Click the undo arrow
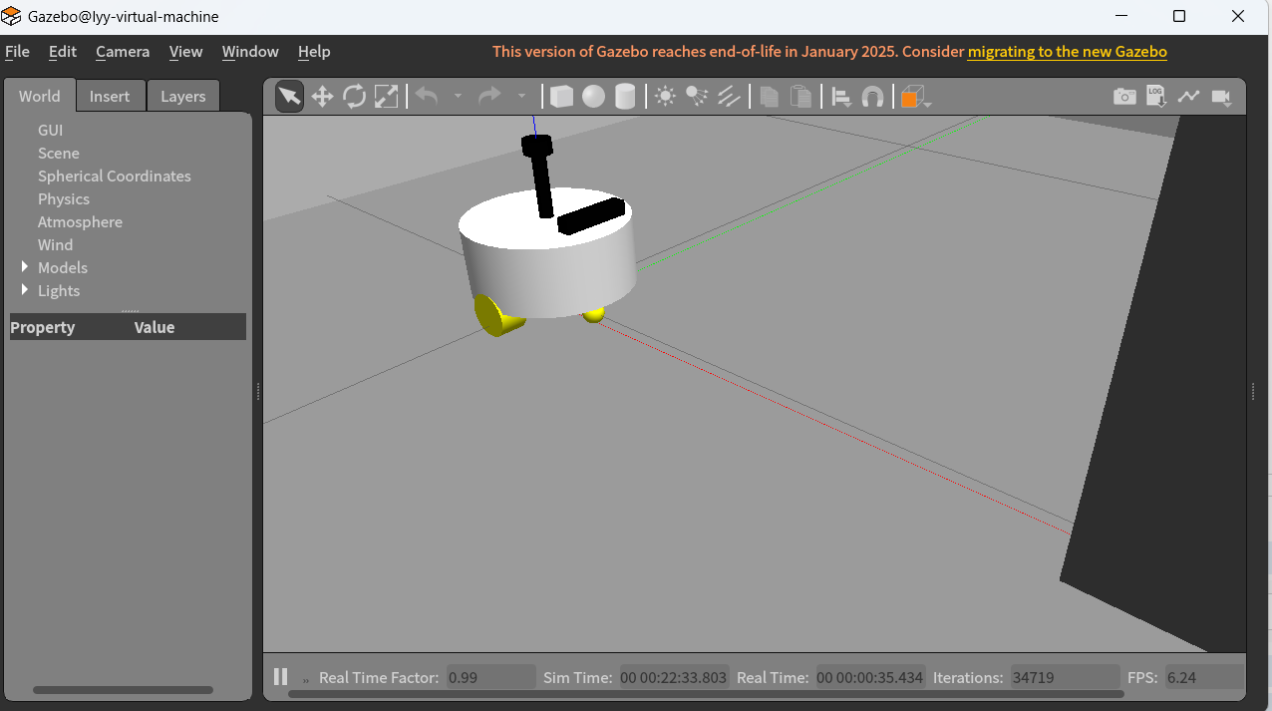 427,96
